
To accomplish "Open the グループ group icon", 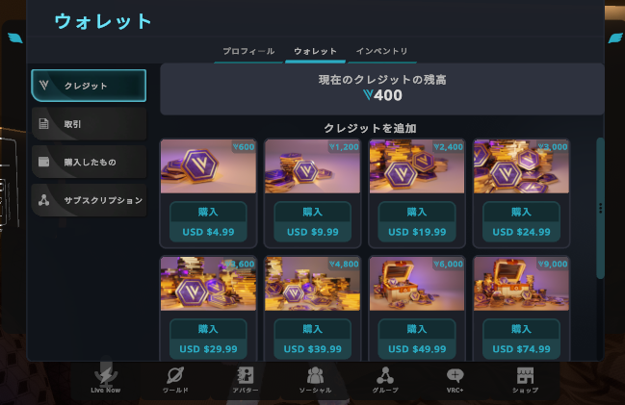I will (x=385, y=375).
